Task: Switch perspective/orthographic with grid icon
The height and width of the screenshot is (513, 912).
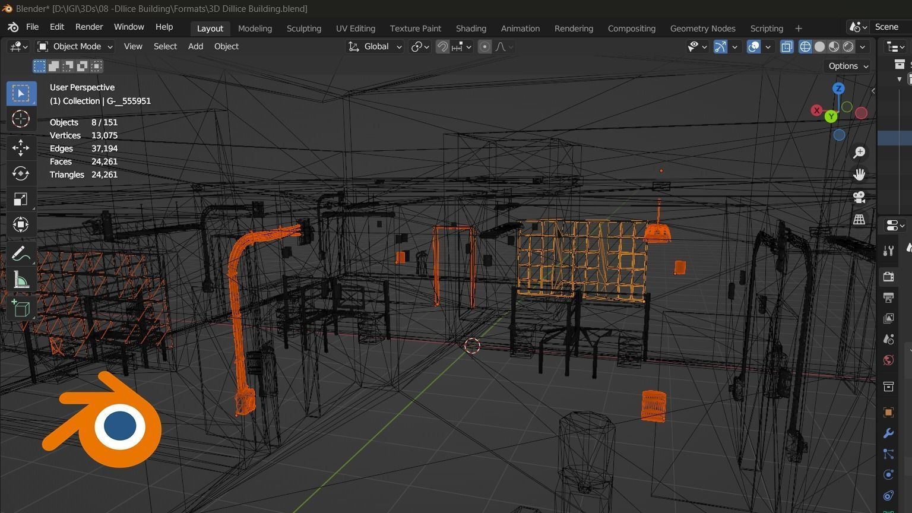Action: click(859, 219)
